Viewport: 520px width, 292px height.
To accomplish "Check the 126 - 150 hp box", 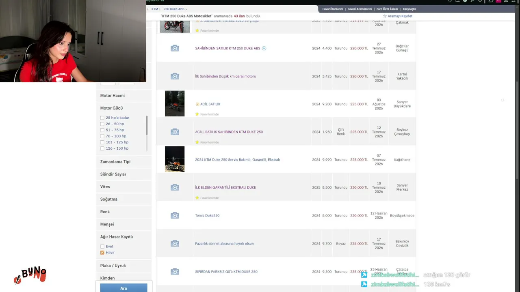I will [x=102, y=148].
